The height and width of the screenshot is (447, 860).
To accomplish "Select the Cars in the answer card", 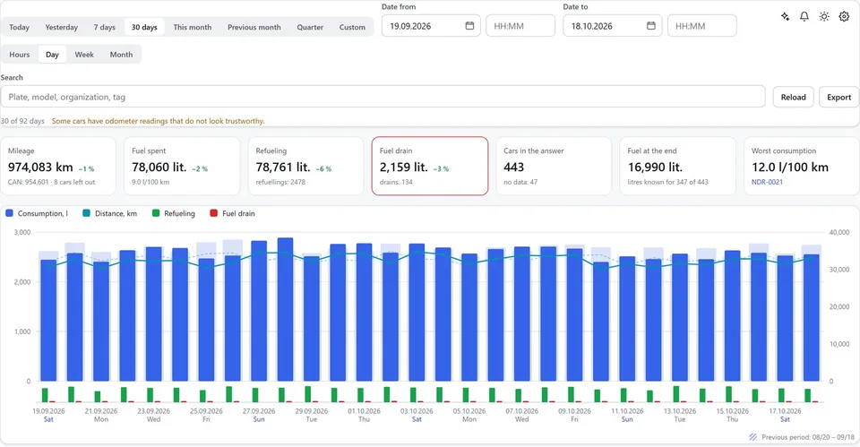I will [554, 167].
